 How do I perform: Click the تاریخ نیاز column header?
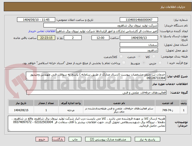(x=21, y=103)
